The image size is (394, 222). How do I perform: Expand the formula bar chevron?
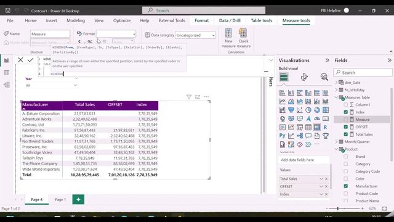pos(271,60)
